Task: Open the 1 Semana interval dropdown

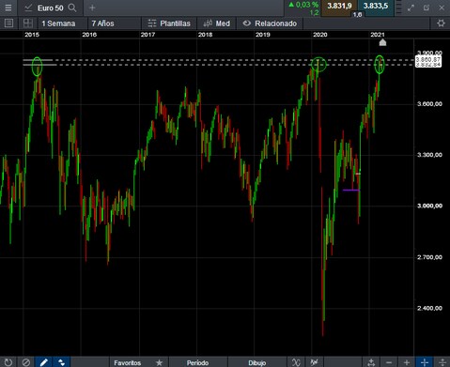Action: point(58,23)
